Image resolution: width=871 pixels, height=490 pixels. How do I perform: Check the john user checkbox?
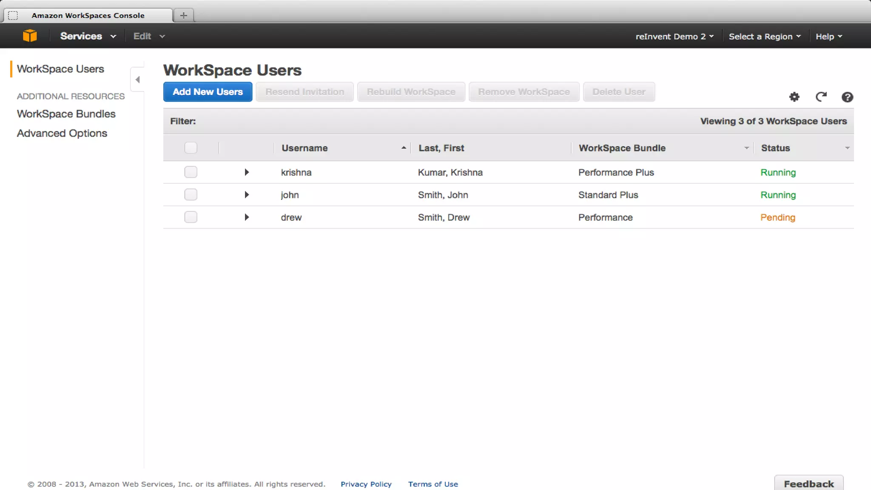point(191,195)
